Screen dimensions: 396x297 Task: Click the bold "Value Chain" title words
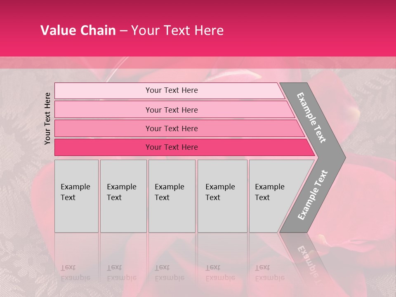point(78,31)
